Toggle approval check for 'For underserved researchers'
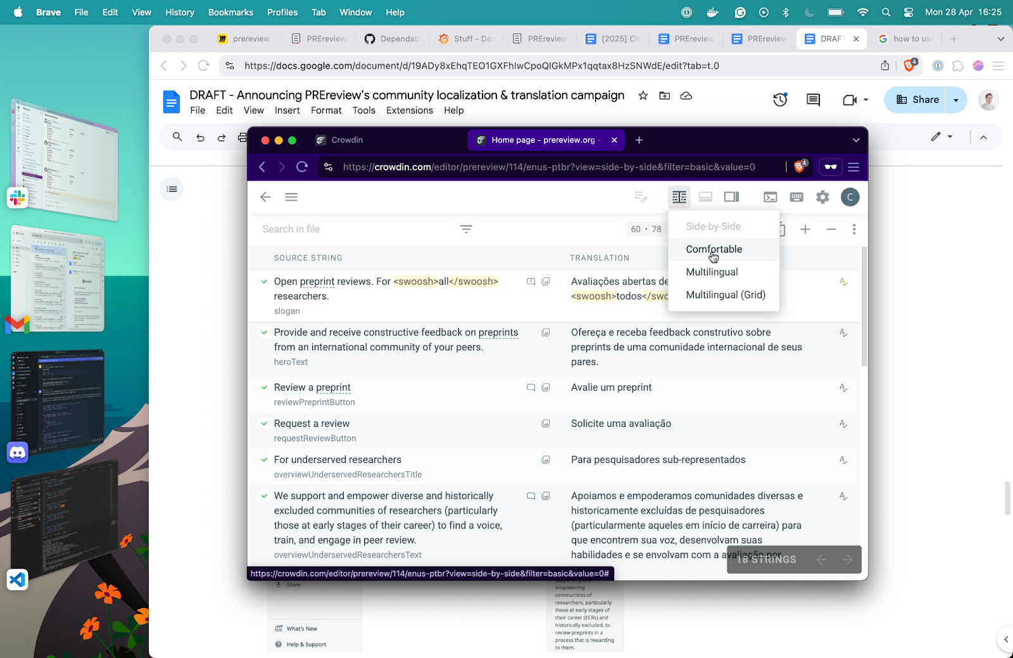Viewport: 1013px width, 658px height. pos(264,460)
